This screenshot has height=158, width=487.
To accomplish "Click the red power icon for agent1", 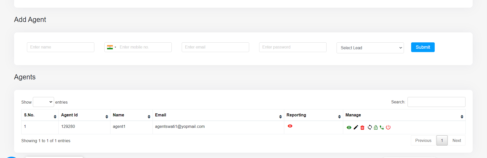I will coord(388,127).
